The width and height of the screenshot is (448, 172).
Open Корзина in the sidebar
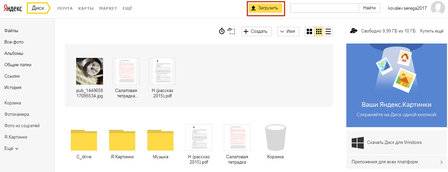click(13, 103)
